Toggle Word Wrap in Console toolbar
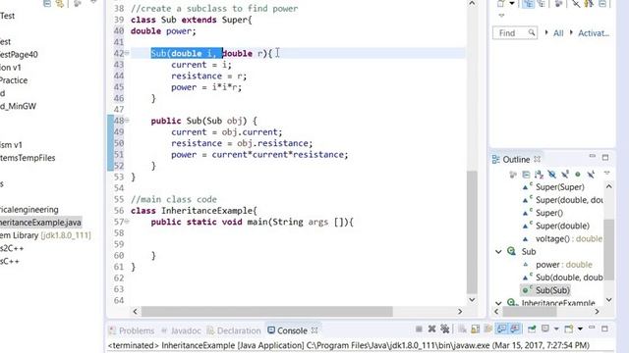The height and width of the screenshot is (353, 629). (488, 329)
